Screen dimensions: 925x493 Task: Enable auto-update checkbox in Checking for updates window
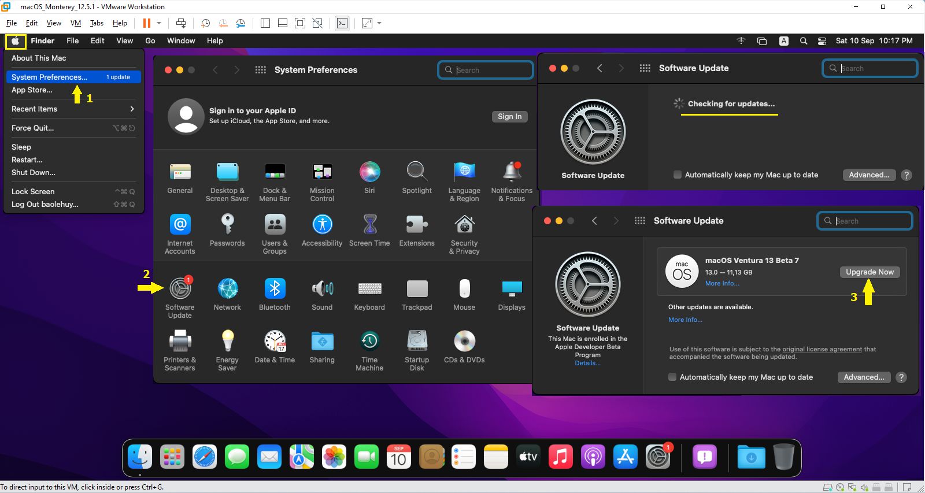coord(678,175)
